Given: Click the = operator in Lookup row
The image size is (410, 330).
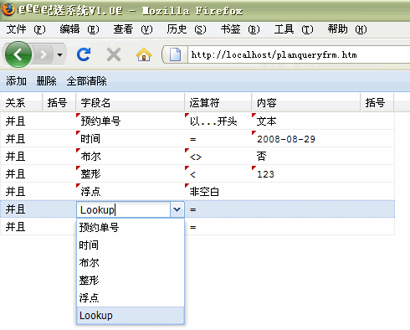Looking at the screenshot, I should 218,209.
